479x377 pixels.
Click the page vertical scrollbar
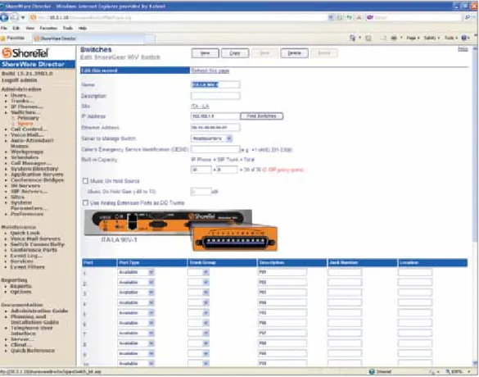pyautogui.click(x=476, y=207)
